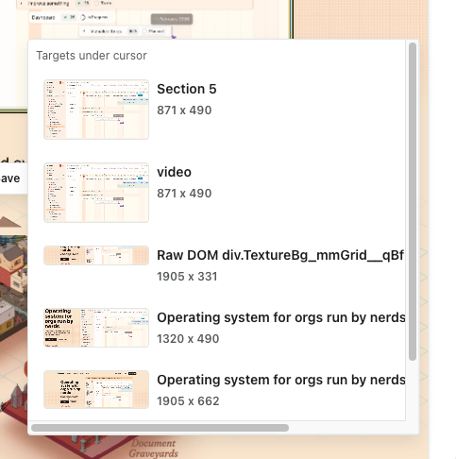This screenshot has width=456, height=459.
Task: Click the Targets under cursor heading
Action: click(92, 56)
